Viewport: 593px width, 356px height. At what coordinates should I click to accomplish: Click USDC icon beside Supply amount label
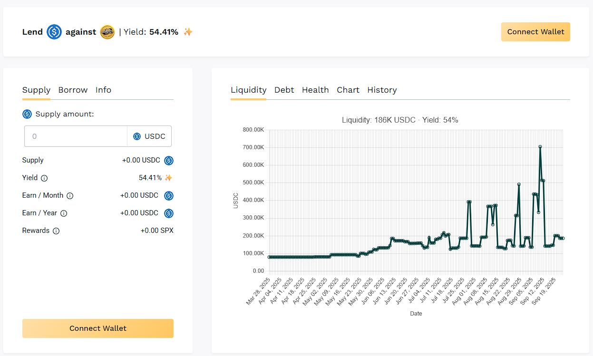point(27,114)
